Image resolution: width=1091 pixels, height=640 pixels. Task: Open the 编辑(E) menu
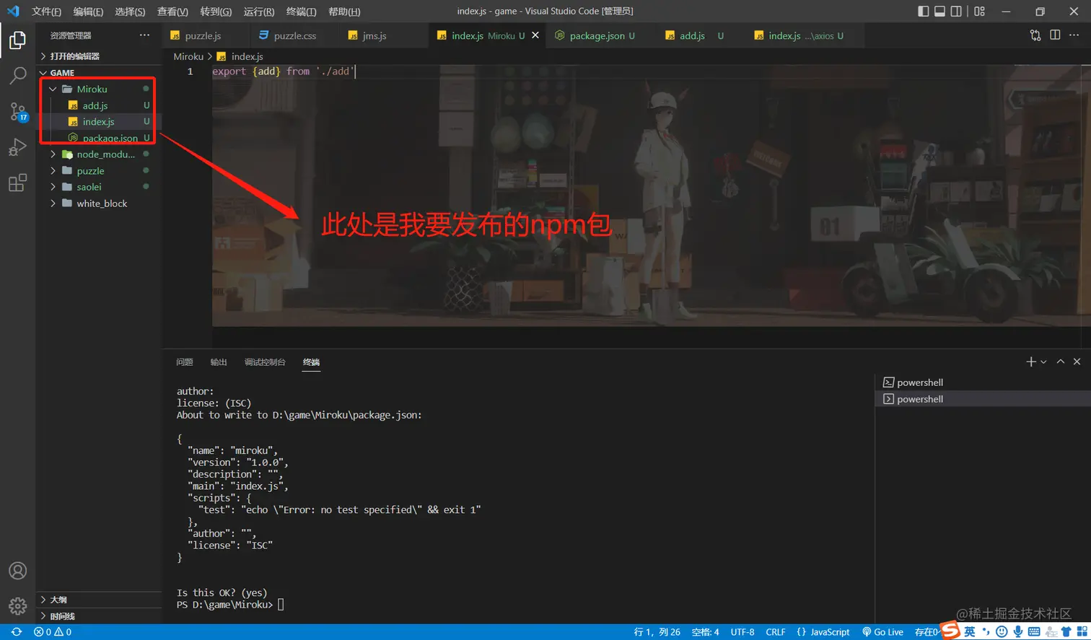click(88, 12)
